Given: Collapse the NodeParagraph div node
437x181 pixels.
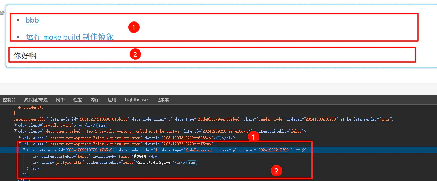Looking at the screenshot, I should click(x=24, y=150).
